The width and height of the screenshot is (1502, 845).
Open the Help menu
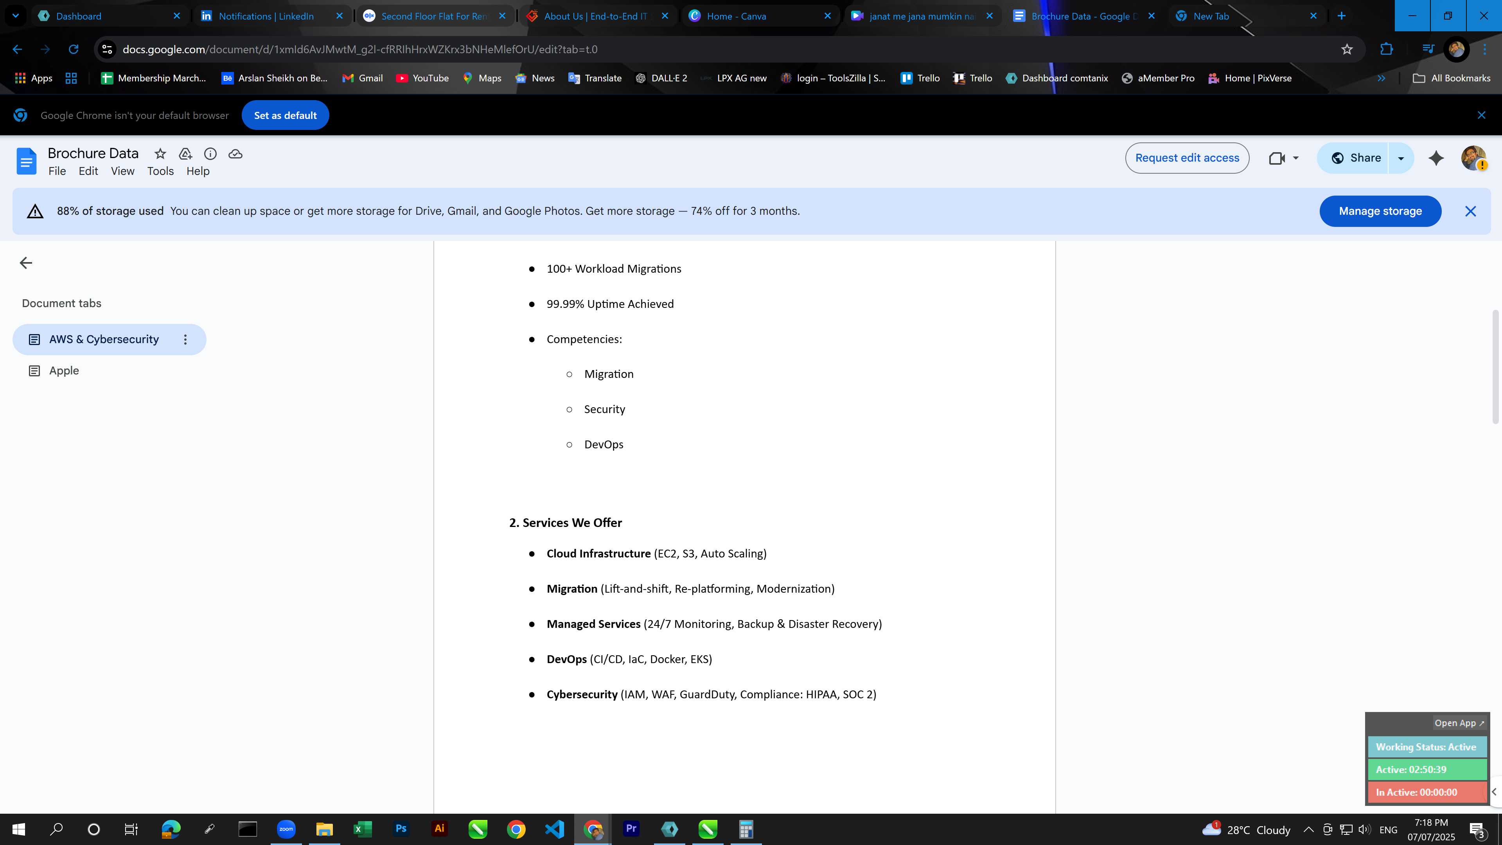(x=198, y=171)
